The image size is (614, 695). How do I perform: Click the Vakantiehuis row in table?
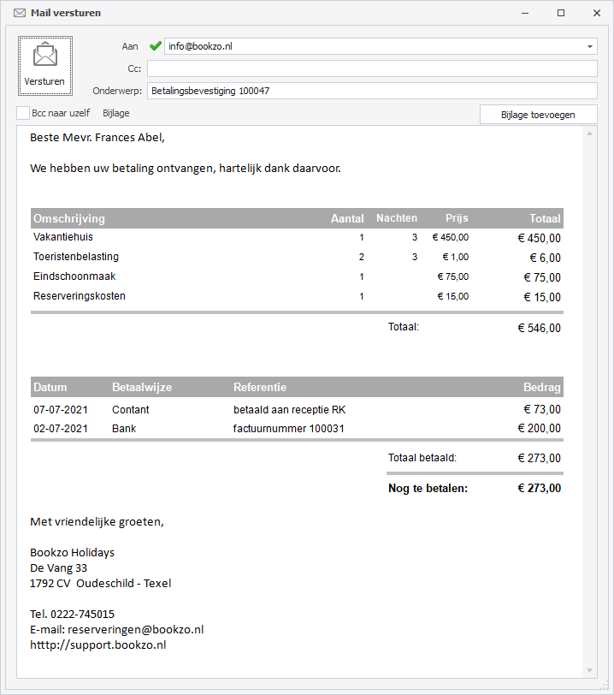tap(297, 238)
